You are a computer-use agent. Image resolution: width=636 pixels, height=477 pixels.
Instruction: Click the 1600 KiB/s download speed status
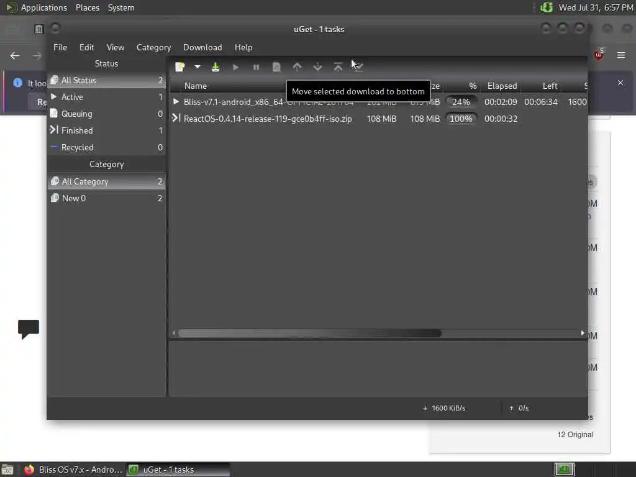(x=444, y=408)
